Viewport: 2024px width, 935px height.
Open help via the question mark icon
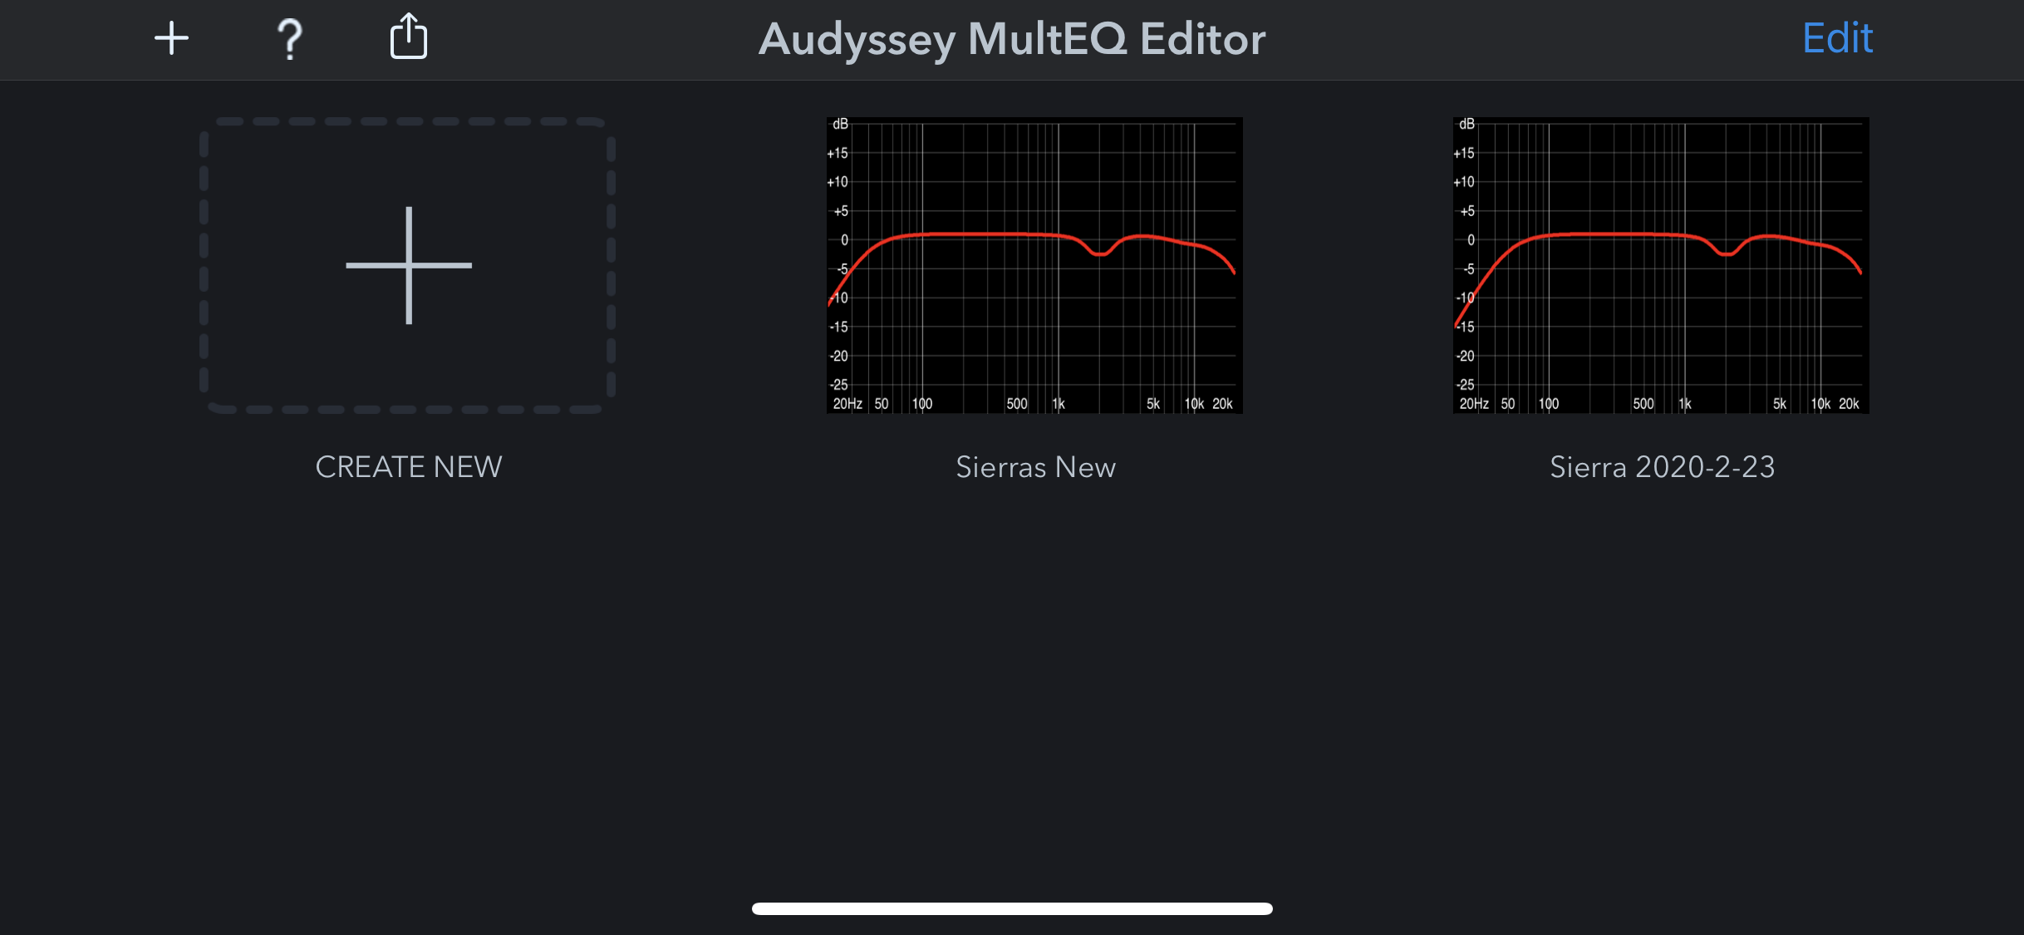pos(290,39)
